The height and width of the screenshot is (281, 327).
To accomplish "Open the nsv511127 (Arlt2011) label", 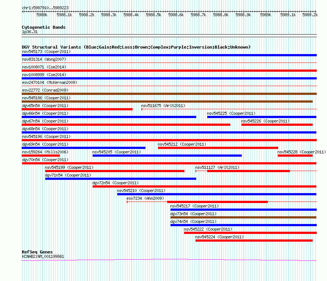I will 217,167.
